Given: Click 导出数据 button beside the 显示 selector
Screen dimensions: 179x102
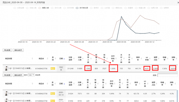Looking at the screenshot, I should tap(7, 75).
